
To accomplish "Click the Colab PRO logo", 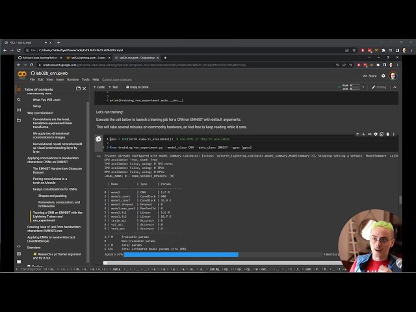I will coord(22,75).
